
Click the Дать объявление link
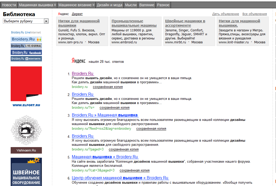226,14
